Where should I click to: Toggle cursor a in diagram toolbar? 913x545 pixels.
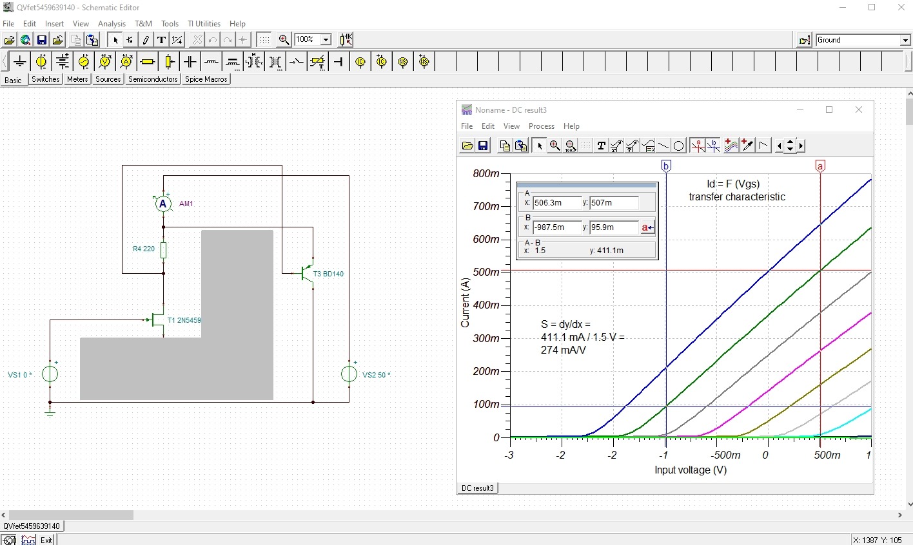(698, 146)
